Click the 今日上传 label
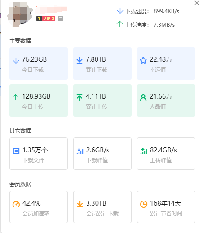This screenshot has height=233, width=203. [33, 107]
